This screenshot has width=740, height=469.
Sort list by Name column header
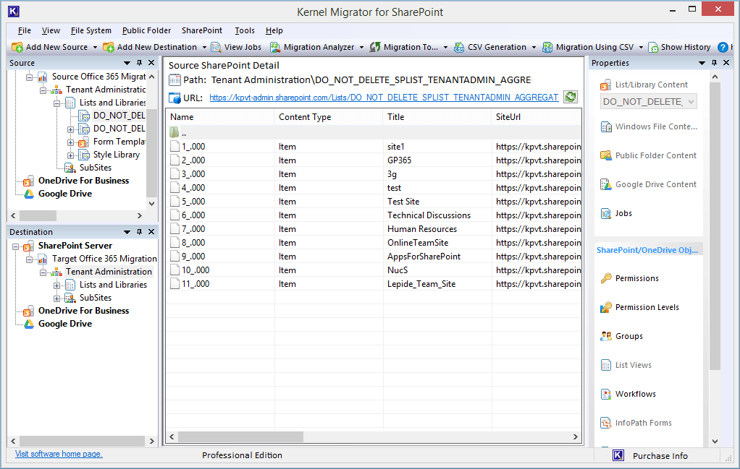point(220,117)
